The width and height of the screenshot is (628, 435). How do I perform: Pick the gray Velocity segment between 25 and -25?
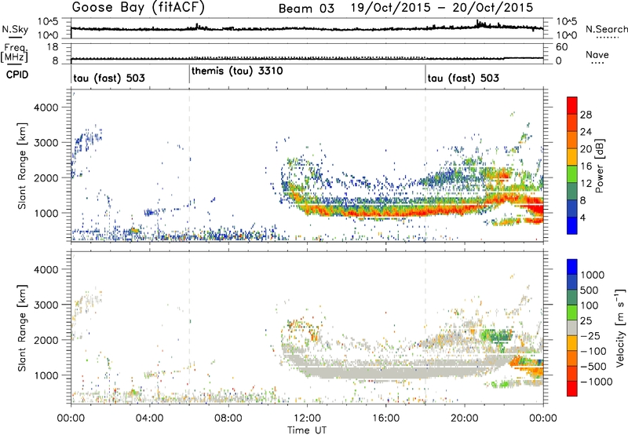pos(572,327)
